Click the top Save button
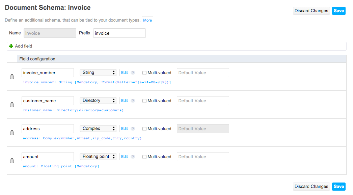This screenshot has height=195, width=353. (338, 11)
